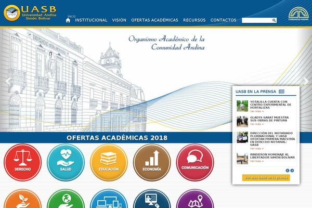Click the dark blue online-teaching circle icon
Screen dimensions: 312x208
[x=152, y=199]
